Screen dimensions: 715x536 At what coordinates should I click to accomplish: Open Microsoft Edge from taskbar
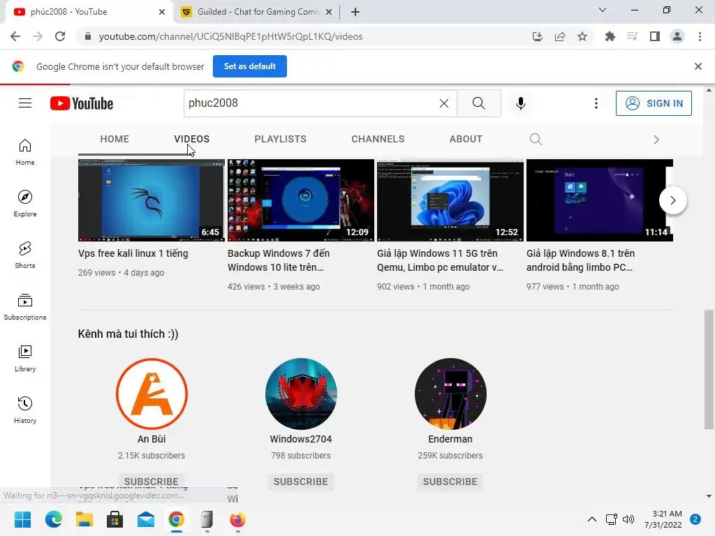coord(53,519)
